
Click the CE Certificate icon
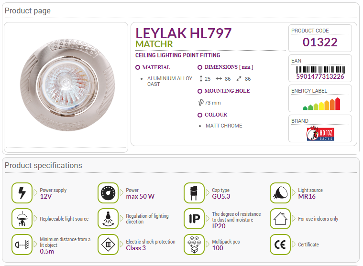280,245
